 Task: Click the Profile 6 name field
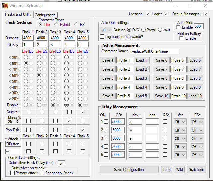pyautogui.click(x=178, y=60)
